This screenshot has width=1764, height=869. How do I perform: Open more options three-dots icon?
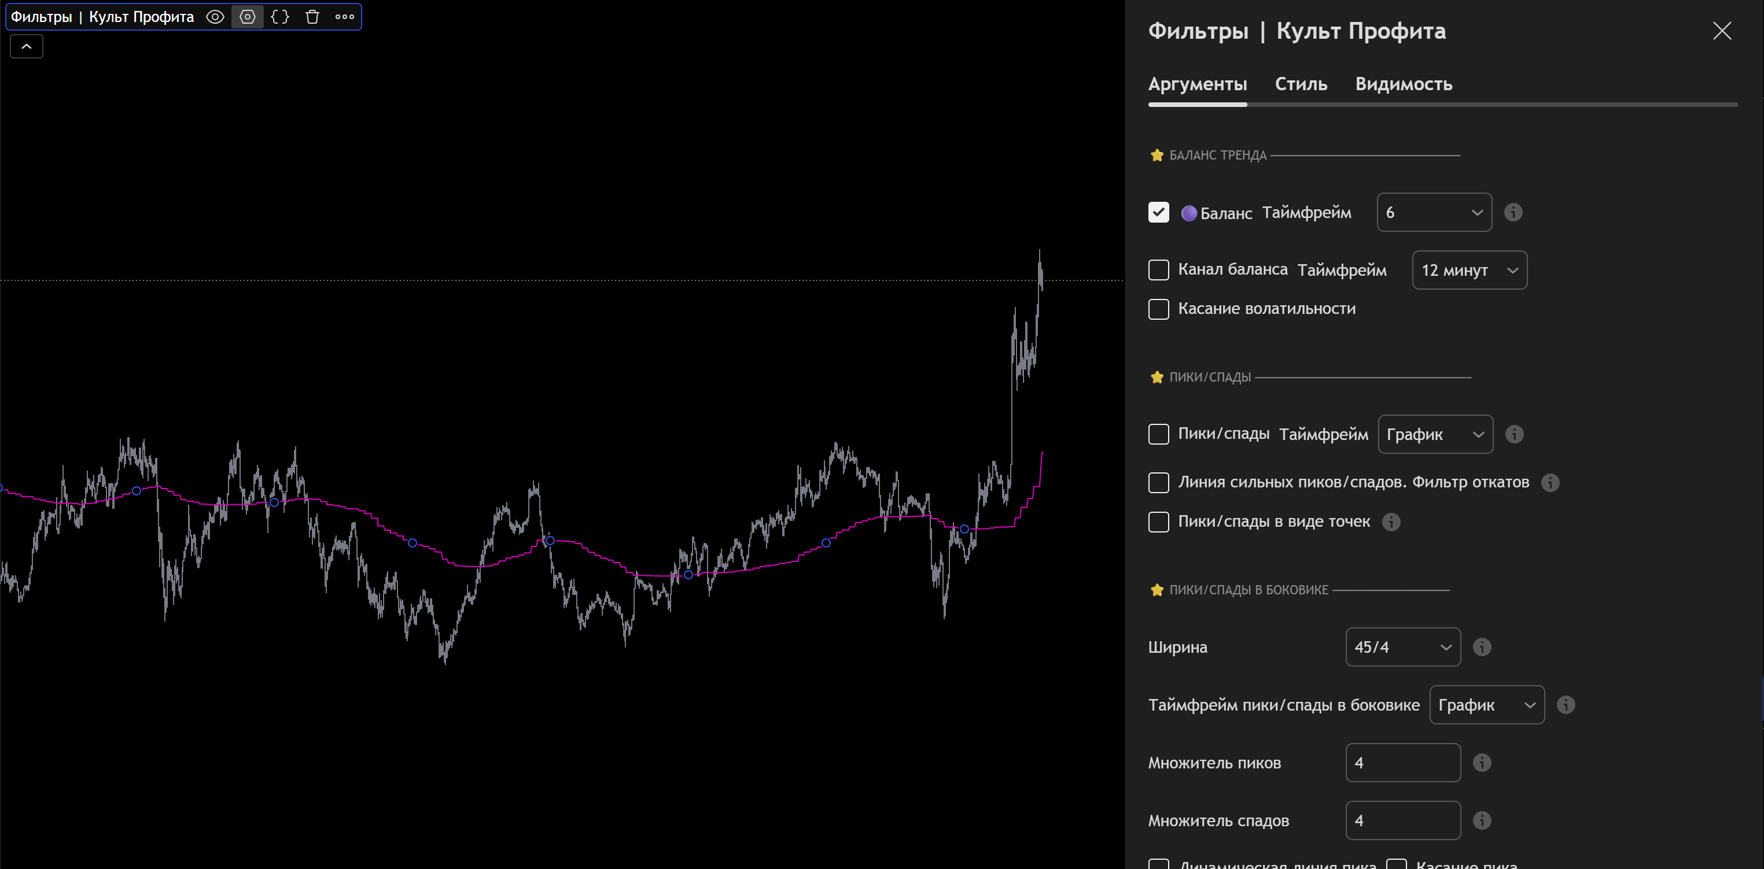(344, 17)
